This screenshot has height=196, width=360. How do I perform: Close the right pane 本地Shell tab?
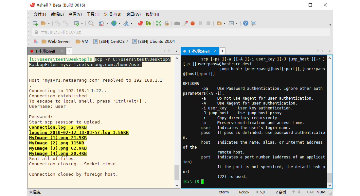pyautogui.click(x=215, y=51)
